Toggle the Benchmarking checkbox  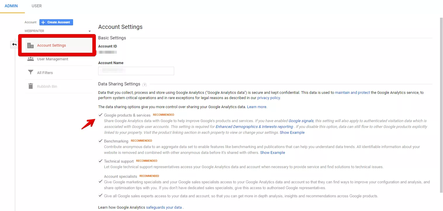point(101,141)
